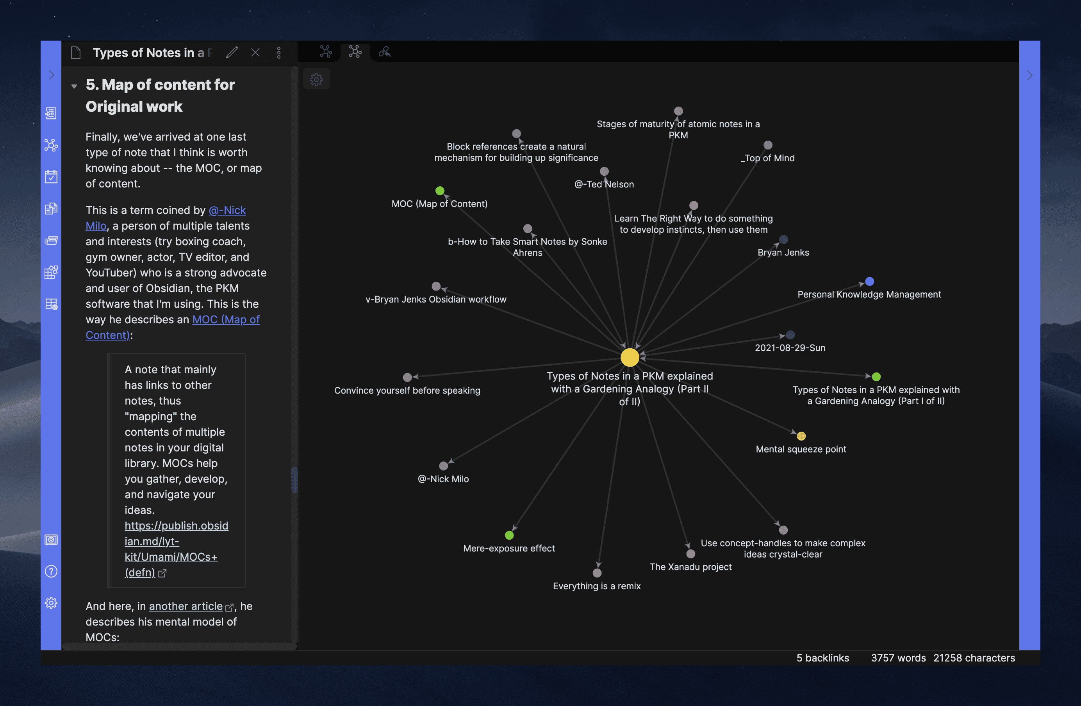The height and width of the screenshot is (706, 1081).
Task: Expand the left sidebar chevron
Action: pos(51,75)
